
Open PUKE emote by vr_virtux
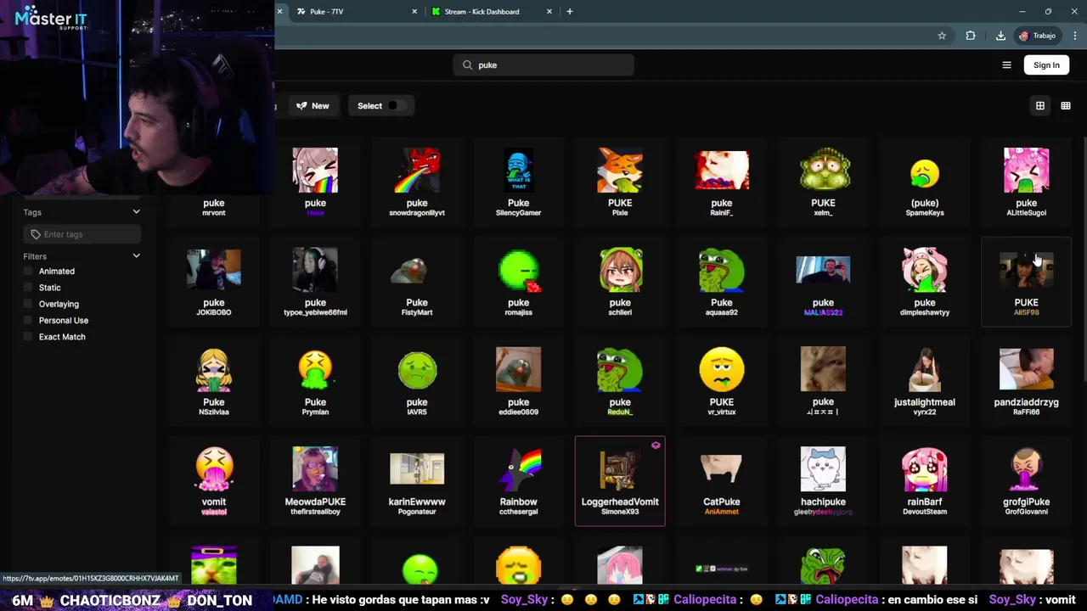click(x=722, y=382)
